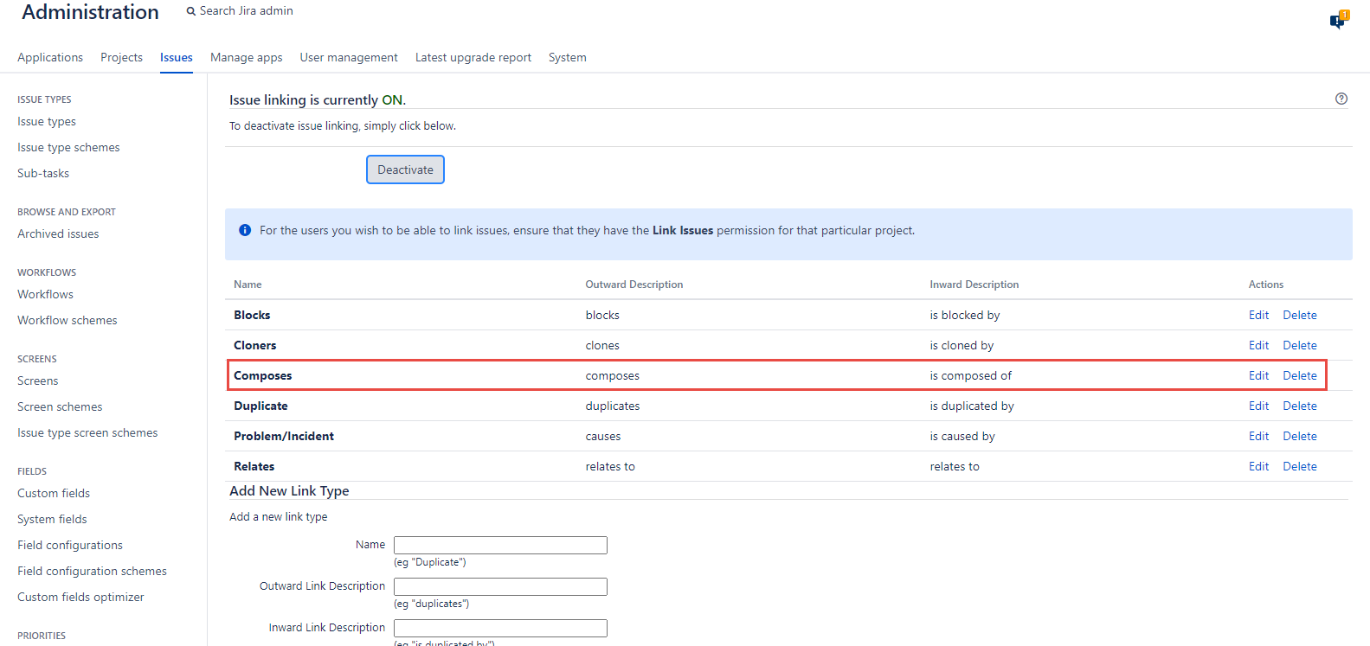Open the Manage apps tab
The image size is (1370, 646).
pyautogui.click(x=246, y=57)
